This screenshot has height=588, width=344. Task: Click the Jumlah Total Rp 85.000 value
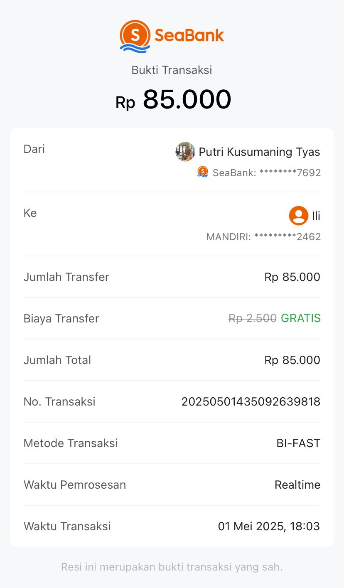point(292,360)
